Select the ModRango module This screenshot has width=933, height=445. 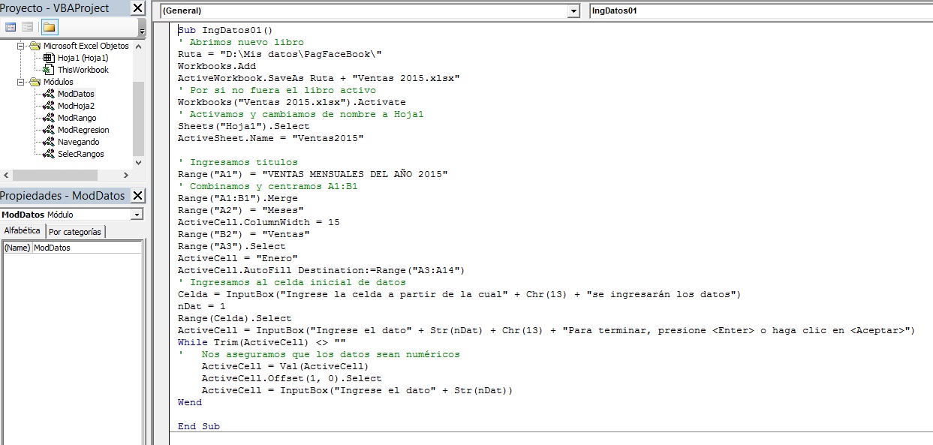77,118
